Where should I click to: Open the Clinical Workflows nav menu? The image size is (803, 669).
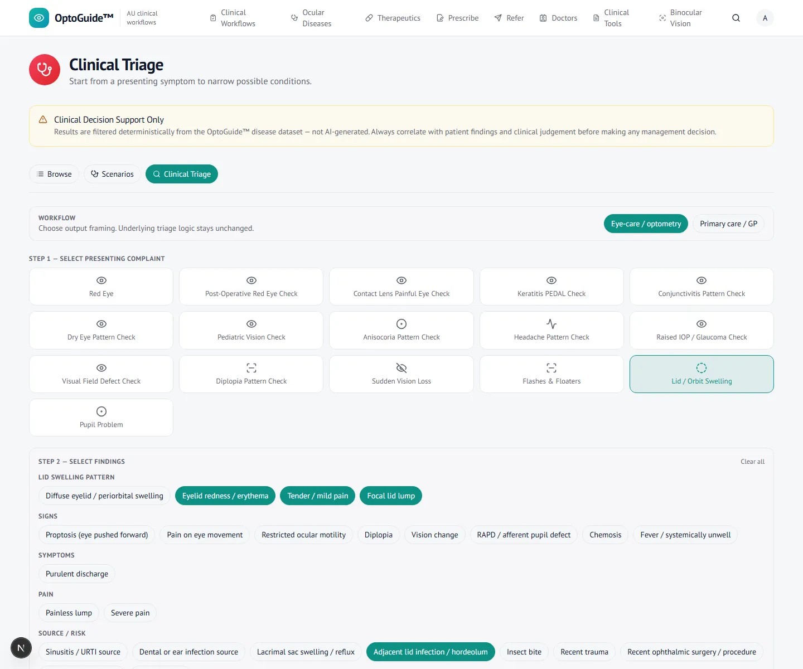[x=233, y=18]
